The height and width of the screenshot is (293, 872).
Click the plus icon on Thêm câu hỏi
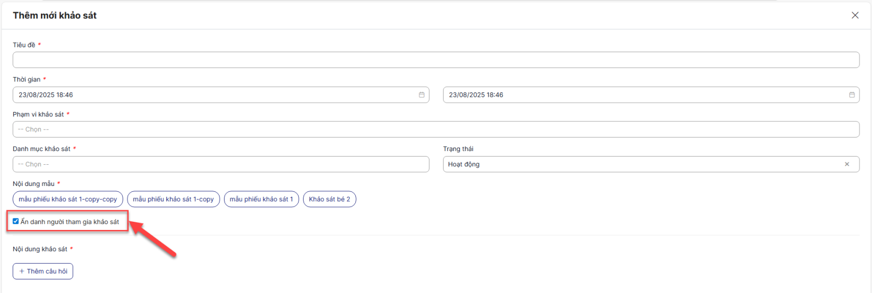click(22, 271)
